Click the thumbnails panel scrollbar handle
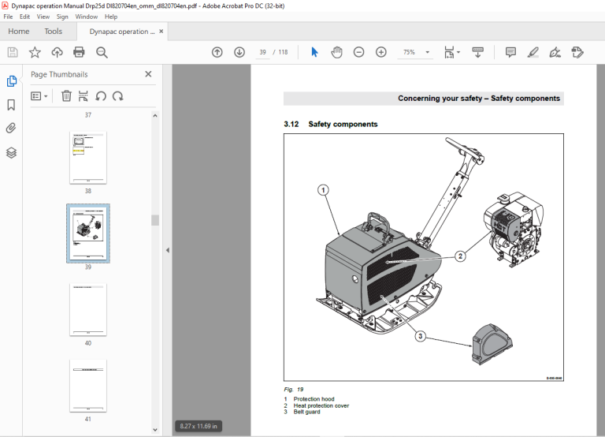The height and width of the screenshot is (437, 605). click(155, 220)
